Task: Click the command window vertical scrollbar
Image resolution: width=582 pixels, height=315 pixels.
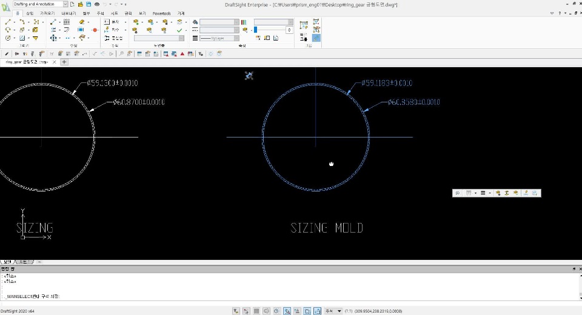Action: point(580,287)
